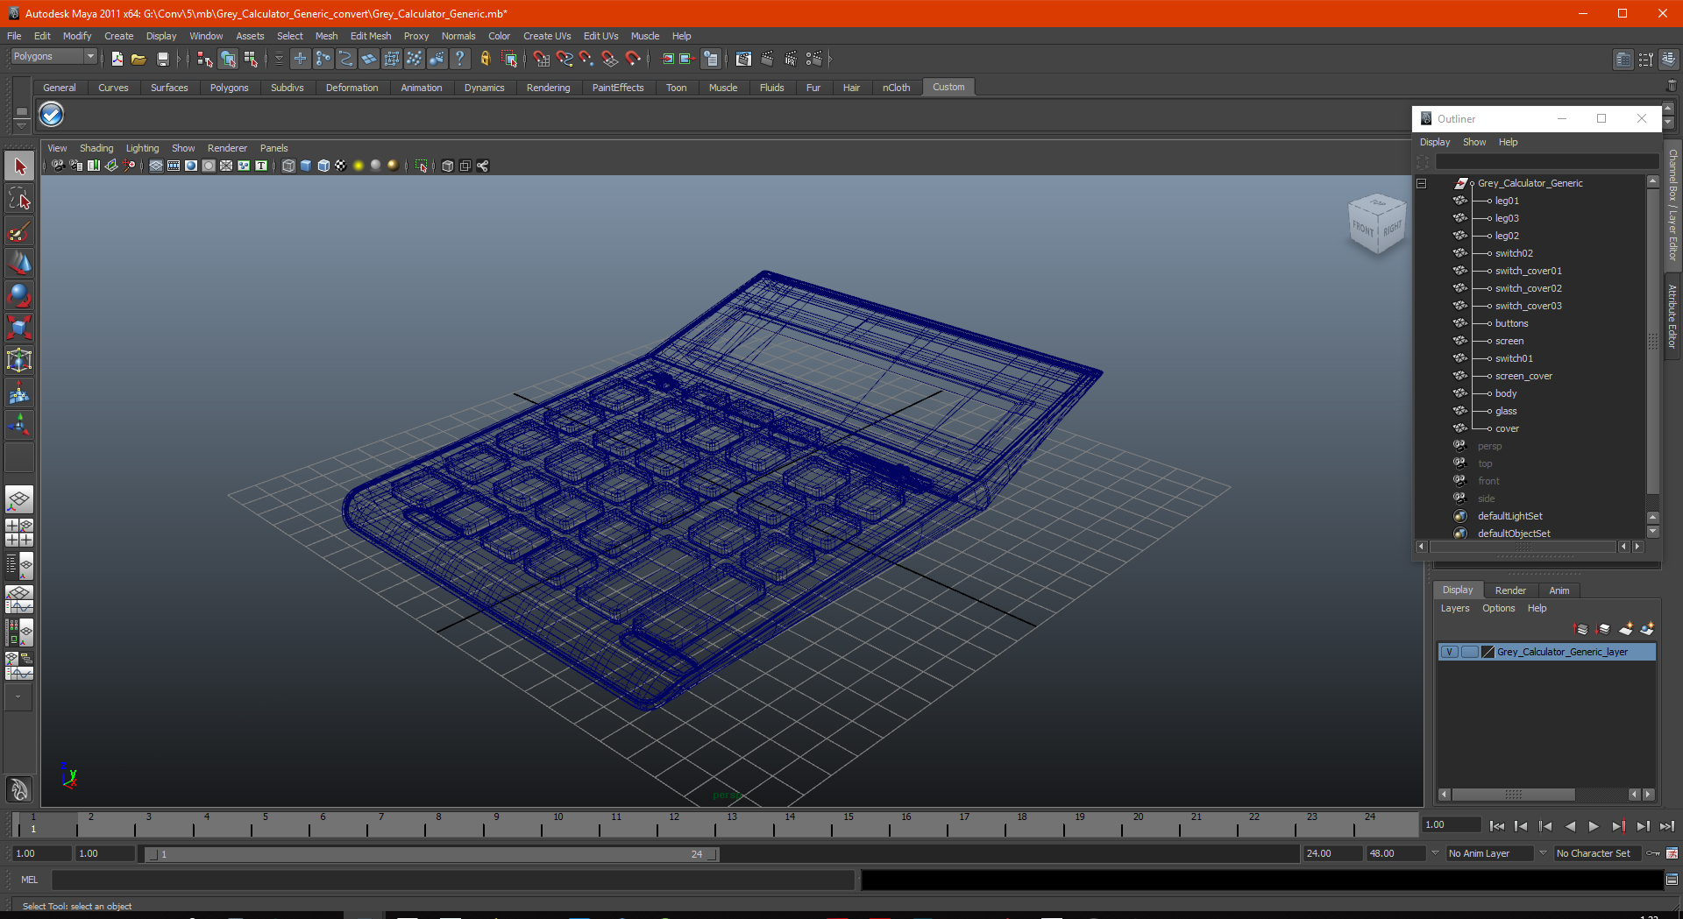Create a new scene

coord(117,59)
